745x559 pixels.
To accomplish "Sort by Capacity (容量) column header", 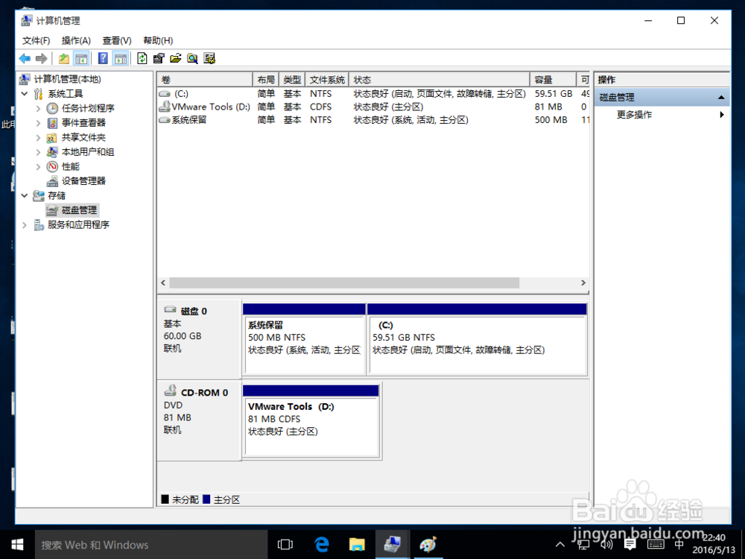I will (553, 80).
